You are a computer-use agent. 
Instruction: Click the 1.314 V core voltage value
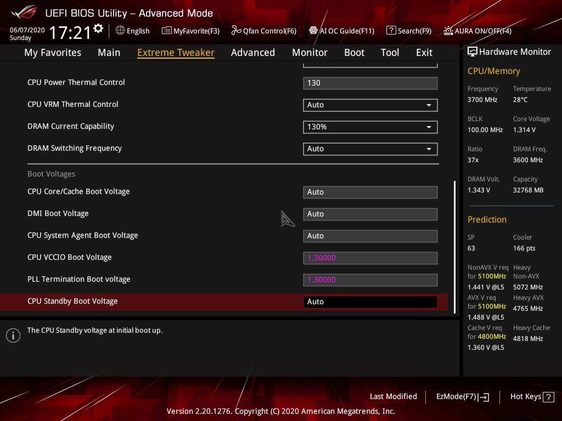point(524,130)
